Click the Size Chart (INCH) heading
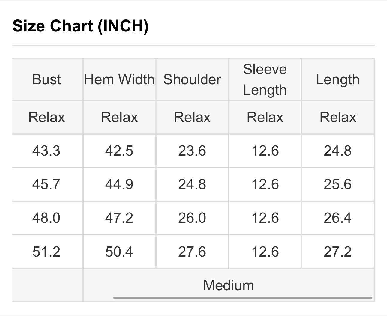 (x=81, y=26)
